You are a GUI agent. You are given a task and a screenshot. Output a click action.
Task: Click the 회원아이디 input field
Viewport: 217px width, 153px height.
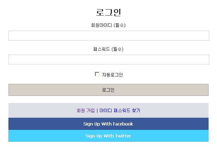tap(109, 36)
